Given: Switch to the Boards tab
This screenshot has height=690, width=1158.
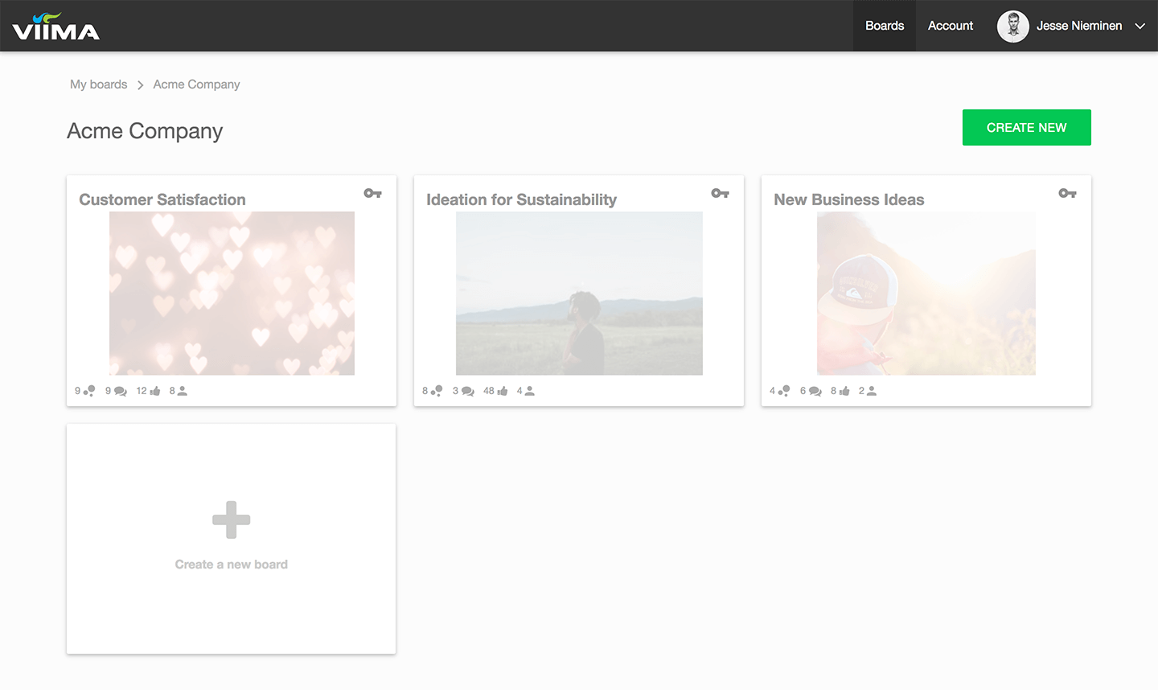Looking at the screenshot, I should 885,26.
